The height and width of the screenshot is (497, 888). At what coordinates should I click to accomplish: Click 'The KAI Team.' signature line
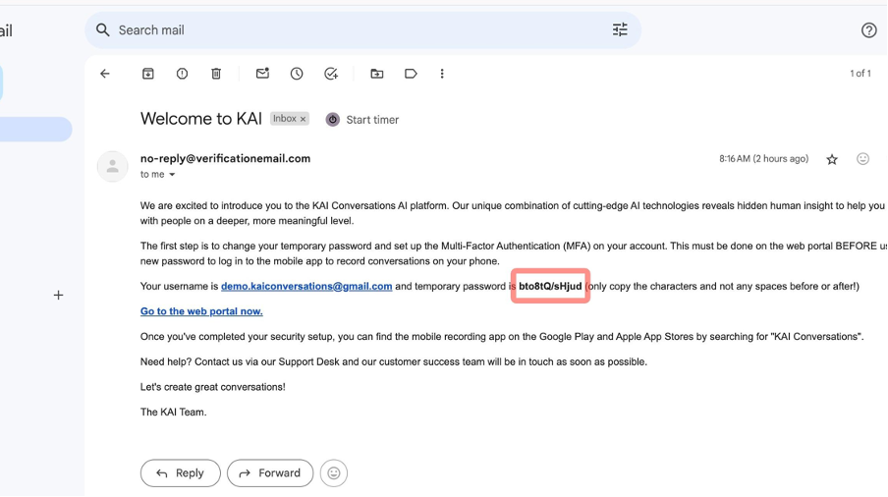[173, 413]
